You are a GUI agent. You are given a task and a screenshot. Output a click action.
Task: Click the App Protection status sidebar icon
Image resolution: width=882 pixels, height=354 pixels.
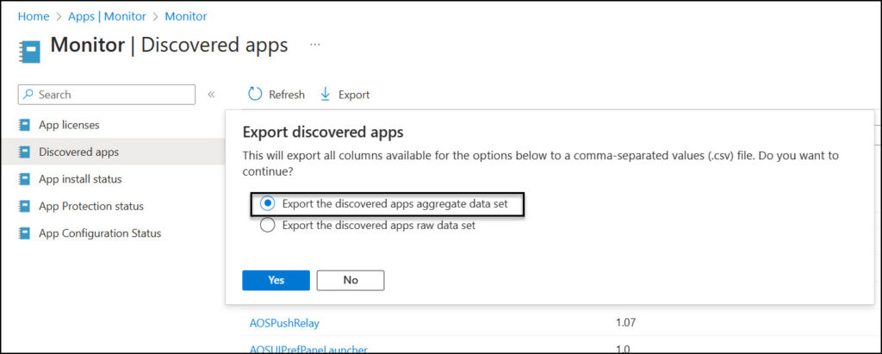24,206
